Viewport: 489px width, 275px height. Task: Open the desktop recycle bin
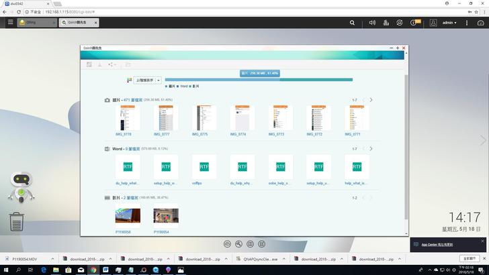pyautogui.click(x=17, y=221)
